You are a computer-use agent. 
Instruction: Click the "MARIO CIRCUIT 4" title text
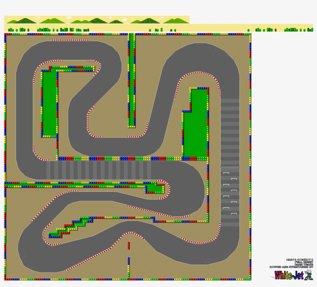click(x=300, y=260)
